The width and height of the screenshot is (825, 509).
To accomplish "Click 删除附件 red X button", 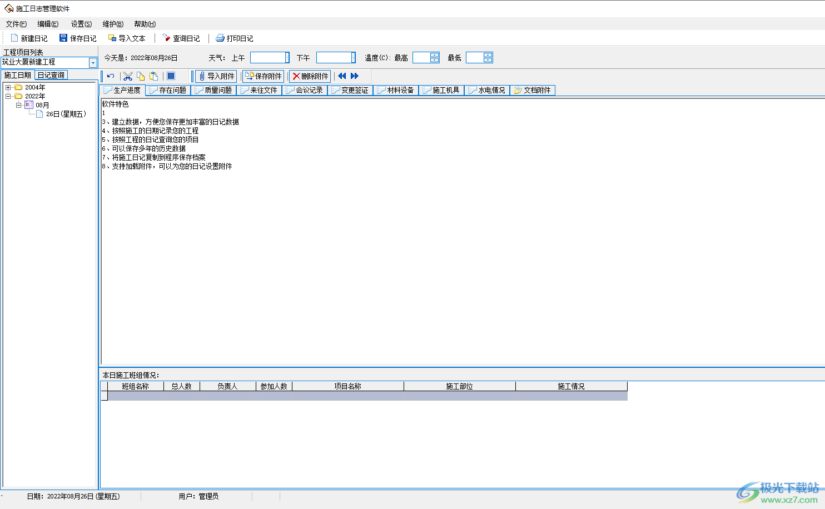I will pos(310,76).
